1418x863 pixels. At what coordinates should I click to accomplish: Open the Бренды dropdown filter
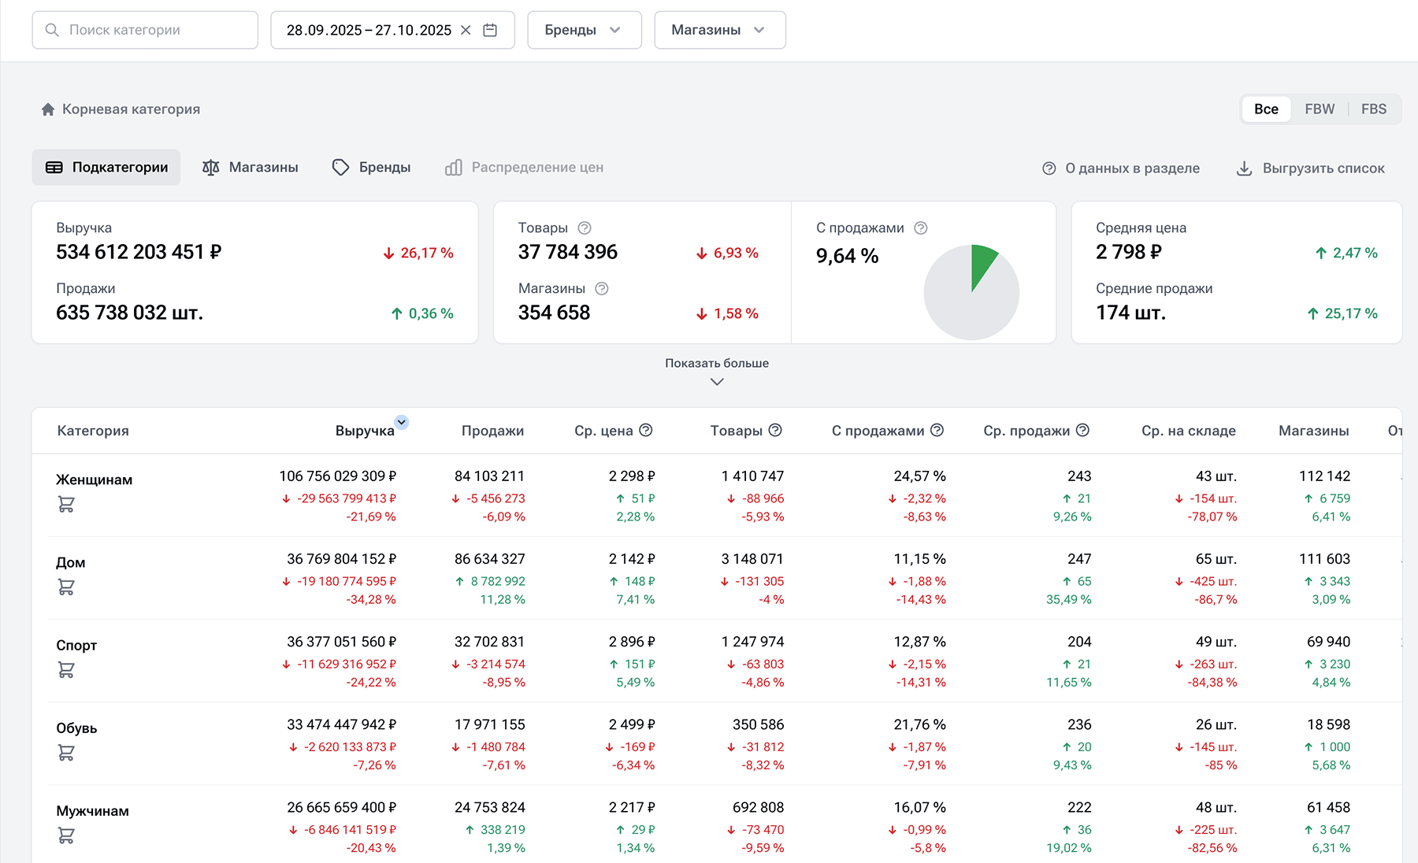click(x=584, y=30)
